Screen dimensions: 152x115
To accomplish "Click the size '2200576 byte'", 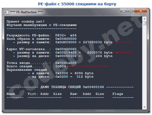I will click(x=100, y=52).
